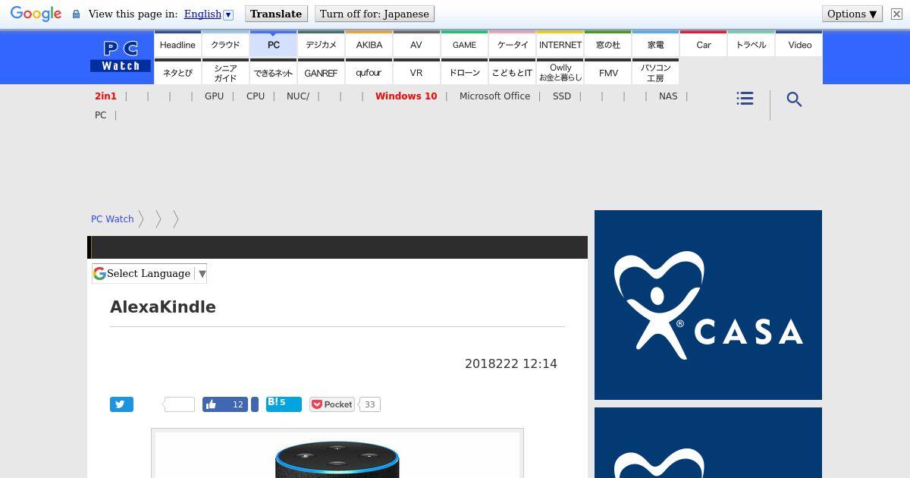Screen dimensions: 910x478
Task: Open the こどもとIT tab
Action: coord(513,72)
